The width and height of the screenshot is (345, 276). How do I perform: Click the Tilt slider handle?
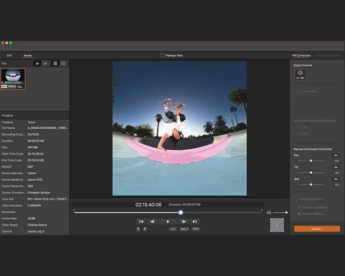pyautogui.click(x=311, y=172)
